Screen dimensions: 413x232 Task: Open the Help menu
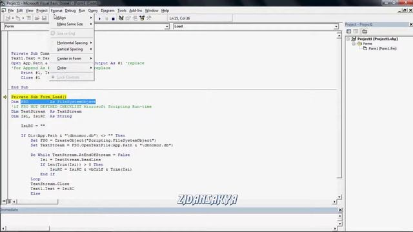point(165,10)
